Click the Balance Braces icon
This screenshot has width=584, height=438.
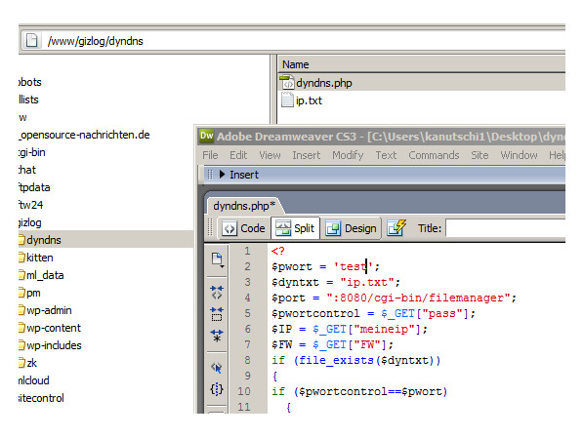click(217, 389)
